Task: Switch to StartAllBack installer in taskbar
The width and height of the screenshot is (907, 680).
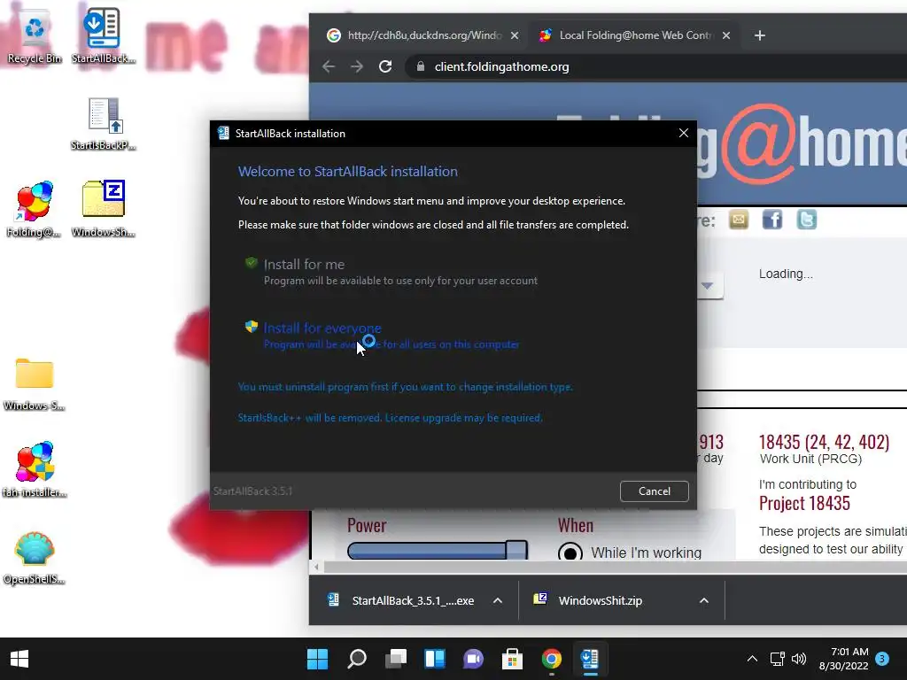Action: pos(590,659)
